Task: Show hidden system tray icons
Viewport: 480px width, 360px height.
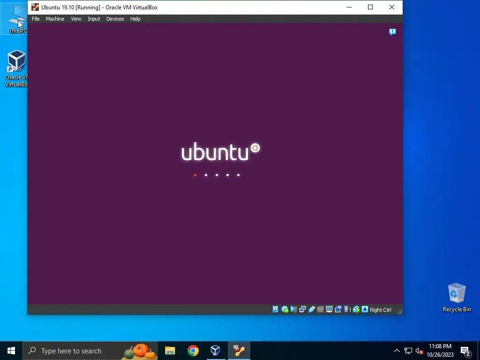Action: (x=397, y=351)
